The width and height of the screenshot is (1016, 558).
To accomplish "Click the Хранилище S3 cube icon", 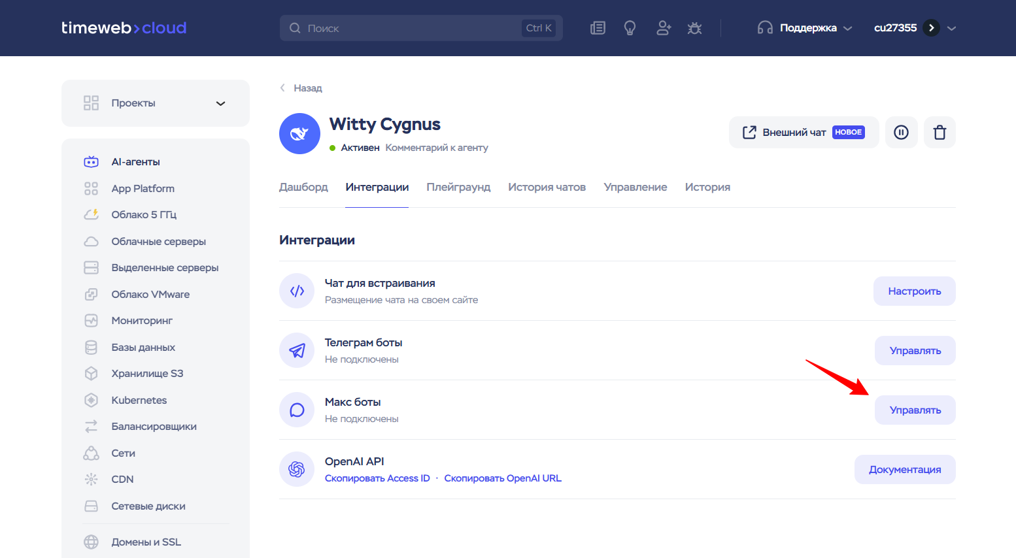I will click(x=92, y=374).
